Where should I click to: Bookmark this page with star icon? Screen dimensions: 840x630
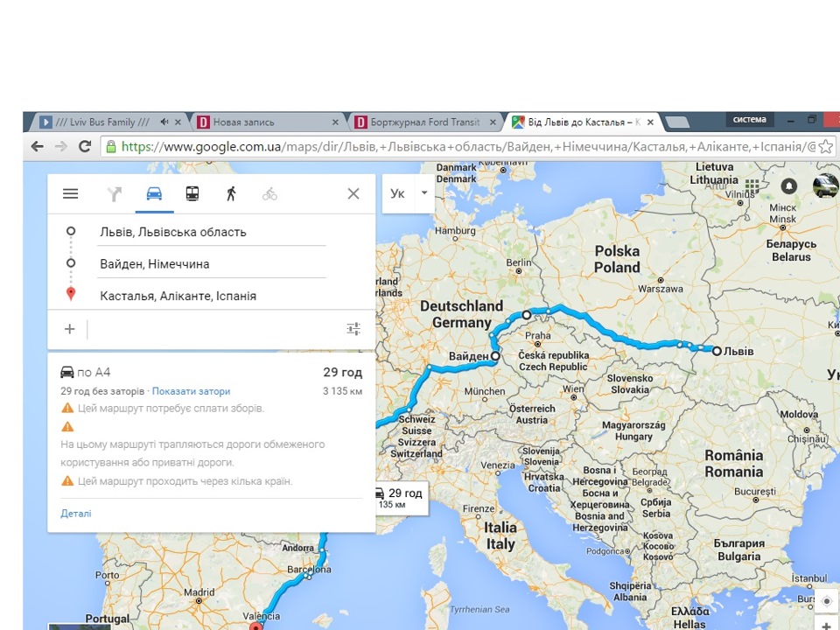click(x=826, y=146)
